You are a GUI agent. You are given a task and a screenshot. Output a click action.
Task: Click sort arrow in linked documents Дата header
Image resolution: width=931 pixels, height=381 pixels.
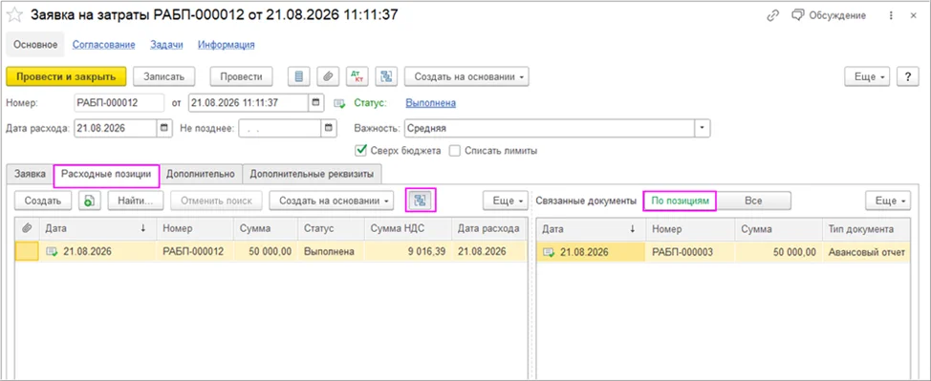point(633,229)
